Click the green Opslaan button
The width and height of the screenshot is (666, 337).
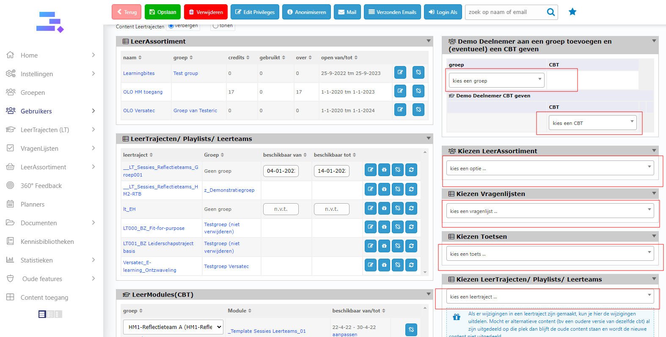(x=162, y=12)
